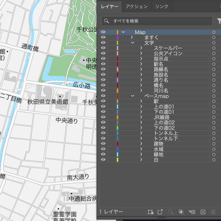221x221 pixels.
Task: Click the filter funnel icon beside search
Action: (x=219, y=21)
